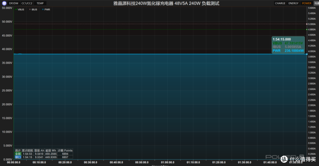This screenshot has height=166, width=319.
Task: Open the DP/DM tab
Action: [14, 3]
